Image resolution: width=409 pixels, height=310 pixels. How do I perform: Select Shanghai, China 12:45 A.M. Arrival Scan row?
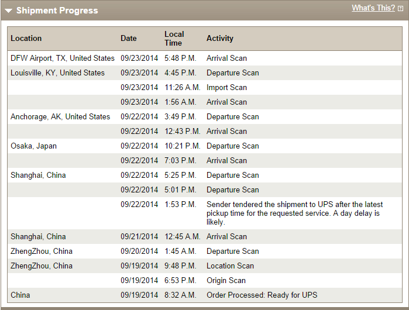pyautogui.click(x=205, y=236)
